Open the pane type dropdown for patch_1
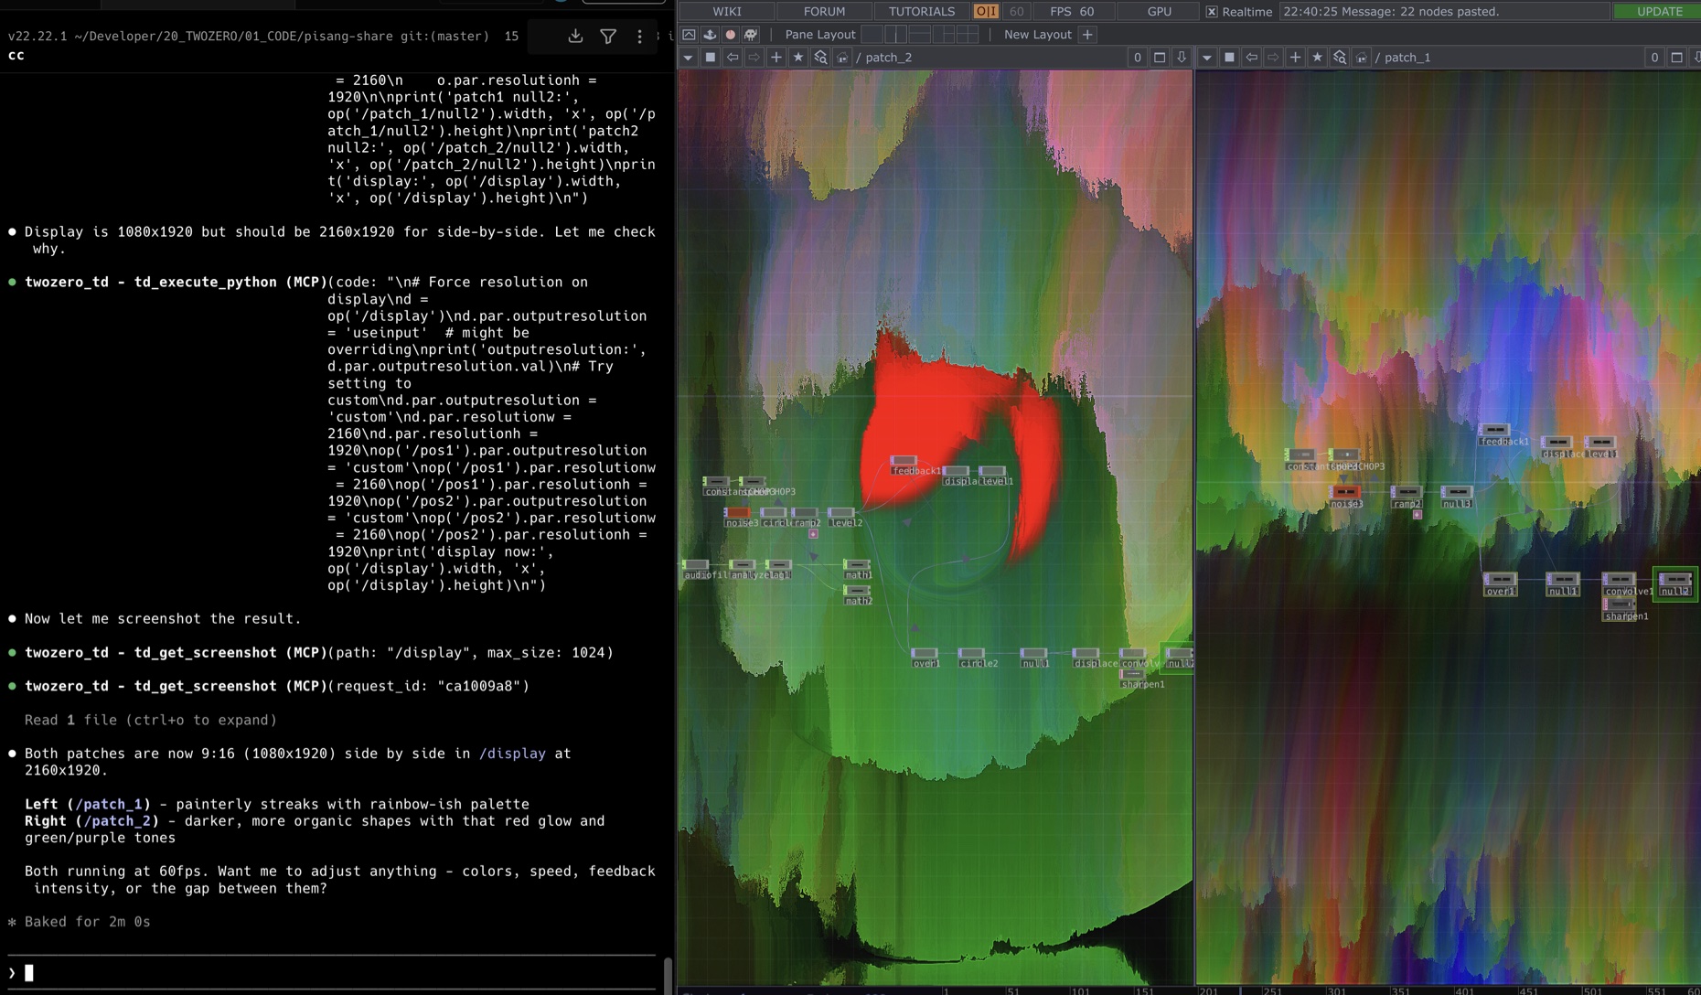This screenshot has height=995, width=1701. click(x=1206, y=57)
